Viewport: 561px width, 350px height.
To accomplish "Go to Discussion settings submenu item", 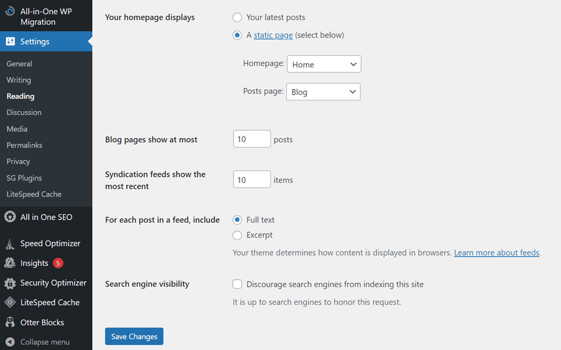I will (x=24, y=113).
